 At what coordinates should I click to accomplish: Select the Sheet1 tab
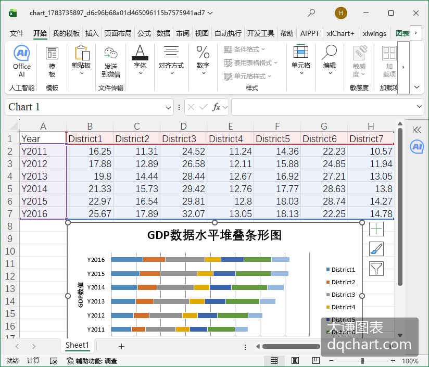click(78, 345)
